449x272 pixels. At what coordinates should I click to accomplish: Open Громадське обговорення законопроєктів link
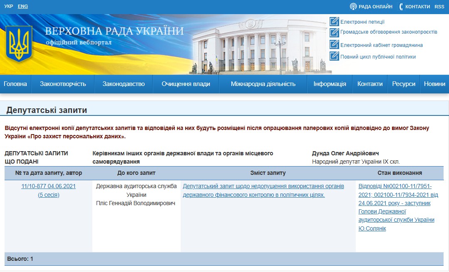pyautogui.click(x=389, y=32)
